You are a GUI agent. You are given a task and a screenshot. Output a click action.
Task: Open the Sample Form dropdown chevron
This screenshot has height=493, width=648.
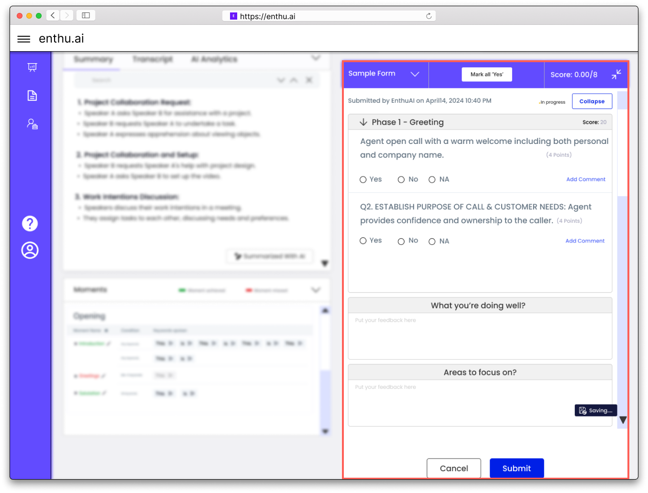[415, 74]
